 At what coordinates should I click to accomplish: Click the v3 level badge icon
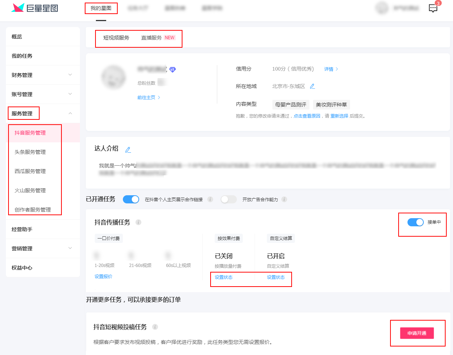[x=172, y=69]
